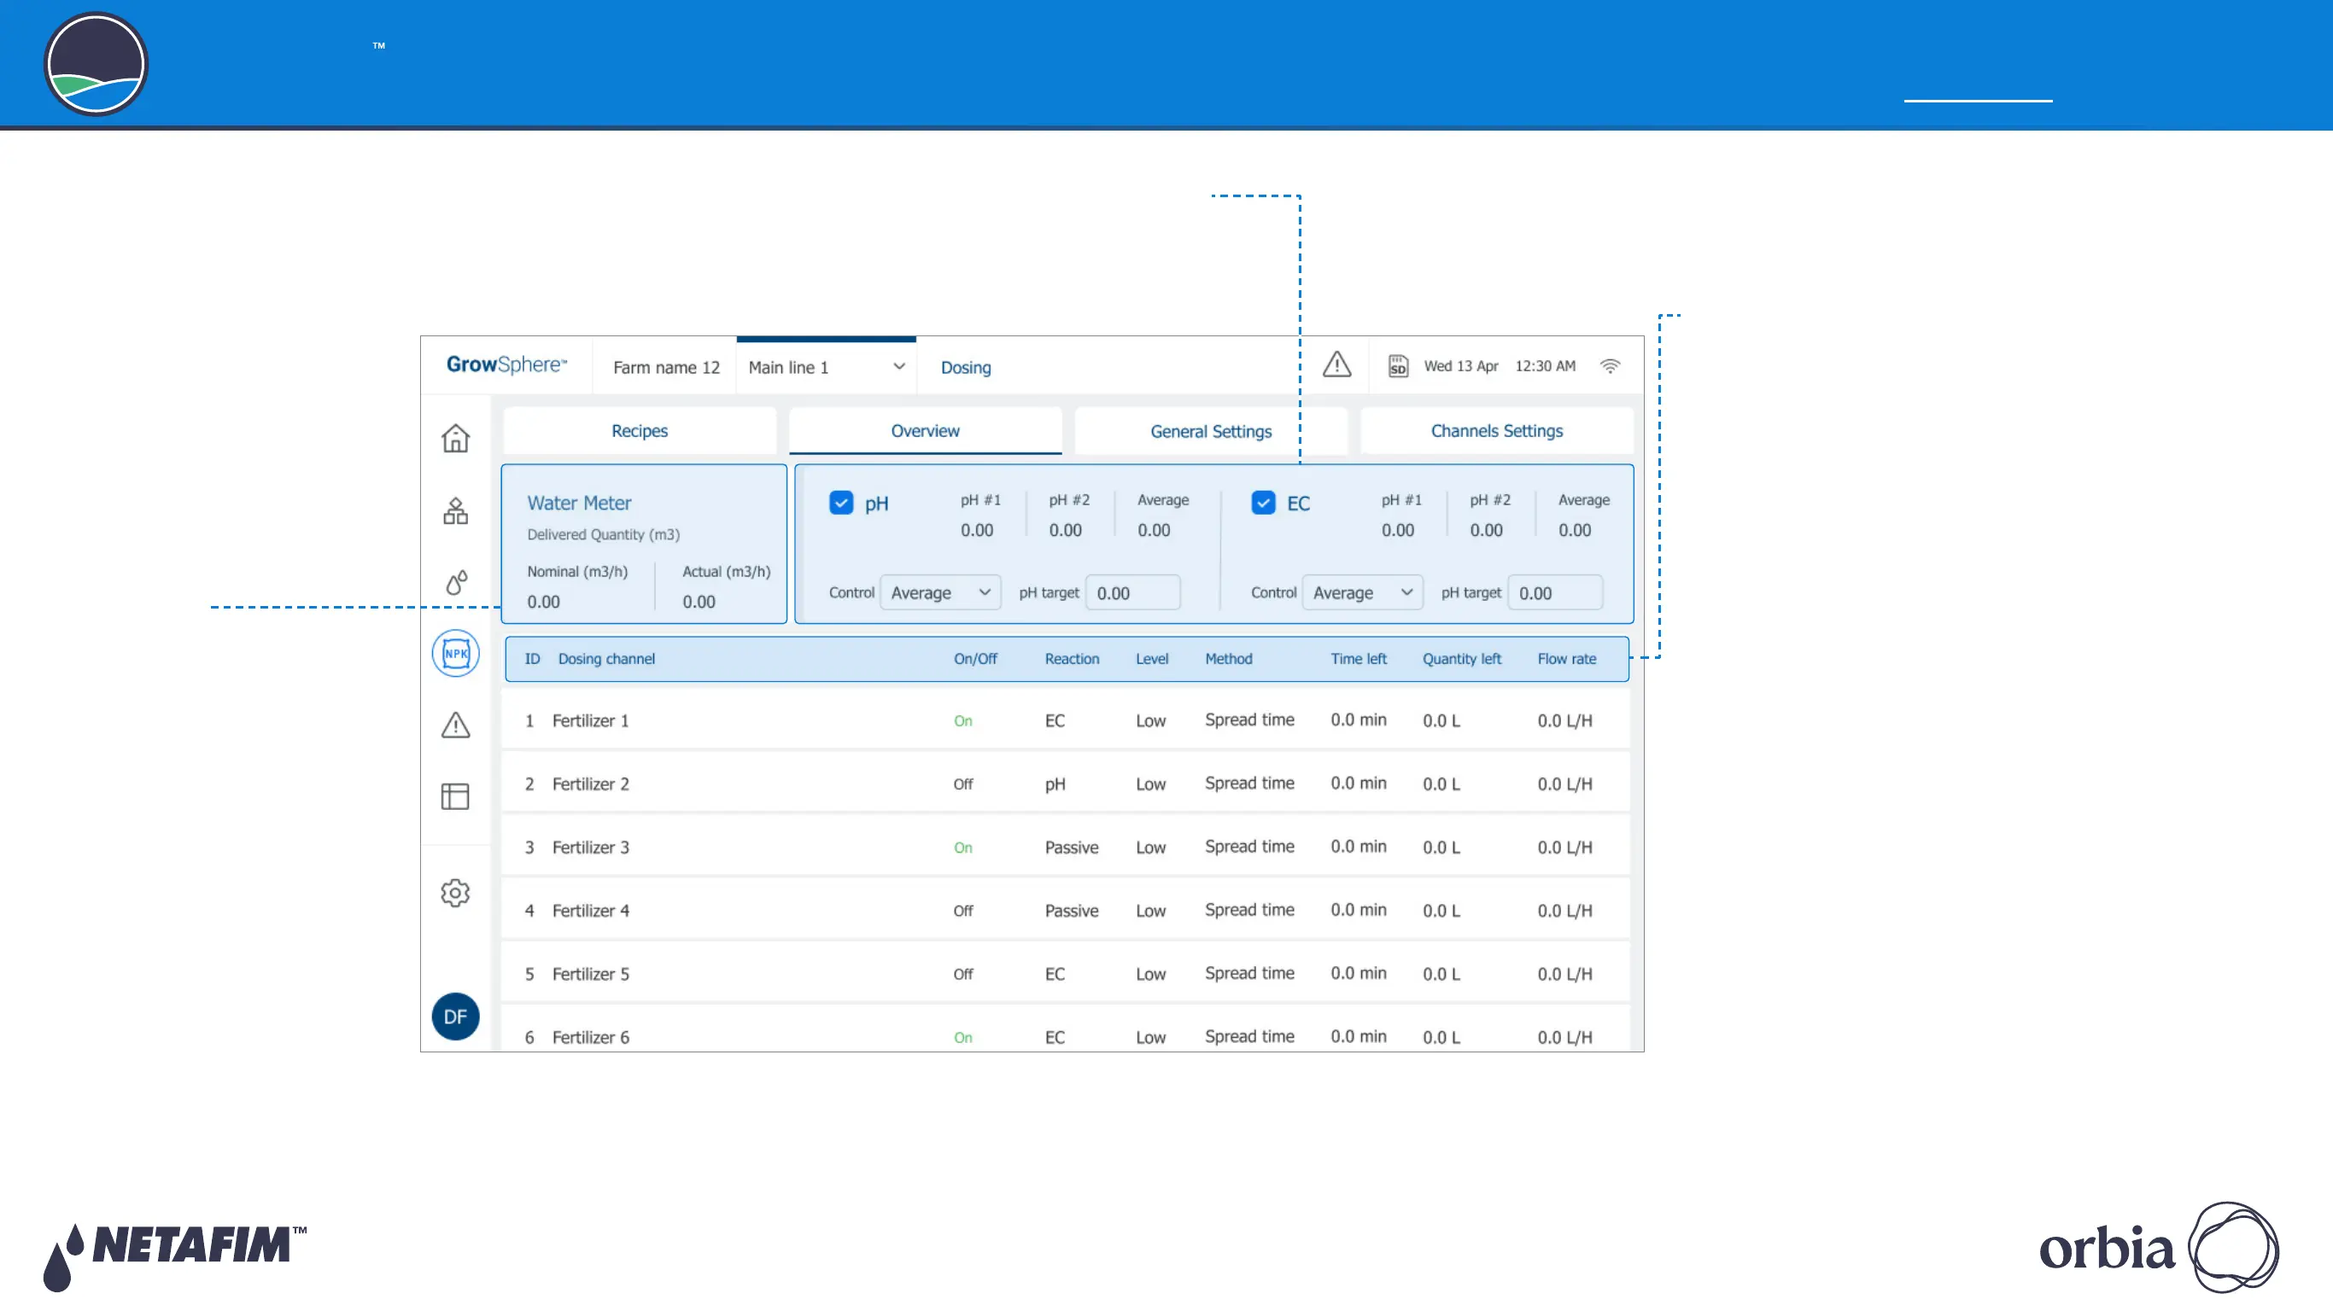
Task: Click the round logo in blue header
Action: 96,63
